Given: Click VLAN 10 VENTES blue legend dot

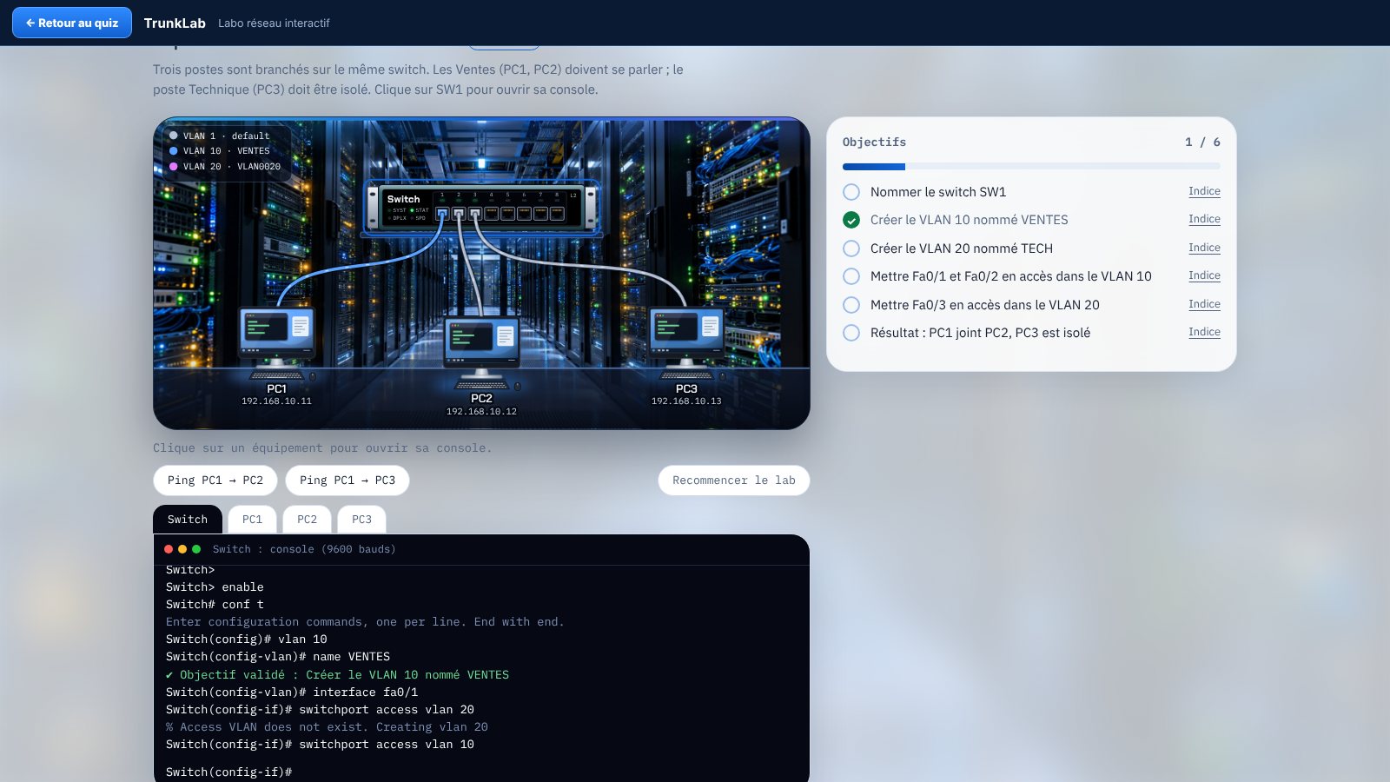Looking at the screenshot, I should [174, 151].
